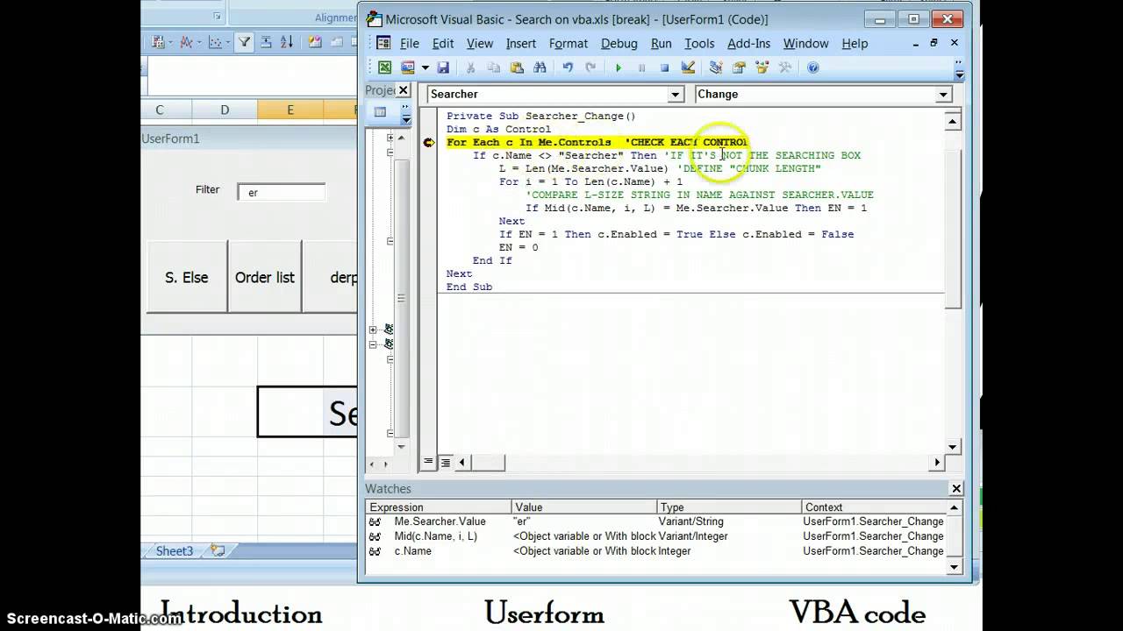Click yellow execution arrow in code margin
The image size is (1123, 631).
tap(429, 142)
